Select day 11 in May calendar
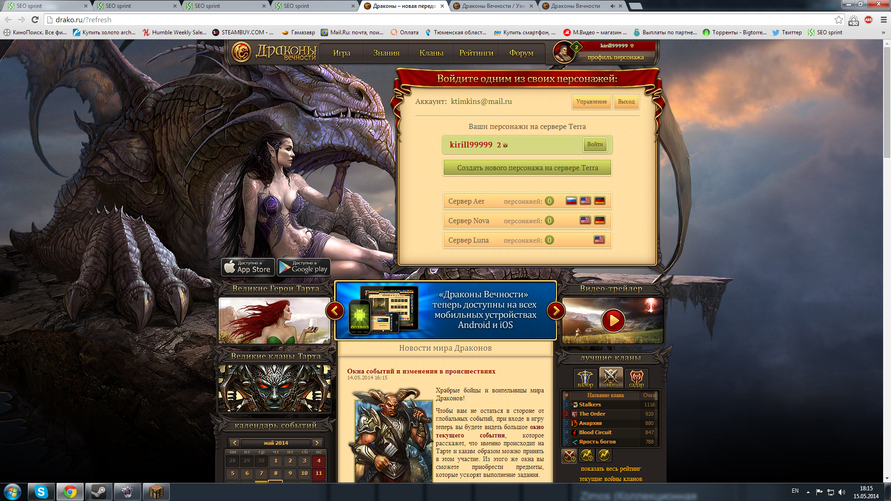 coord(319,473)
